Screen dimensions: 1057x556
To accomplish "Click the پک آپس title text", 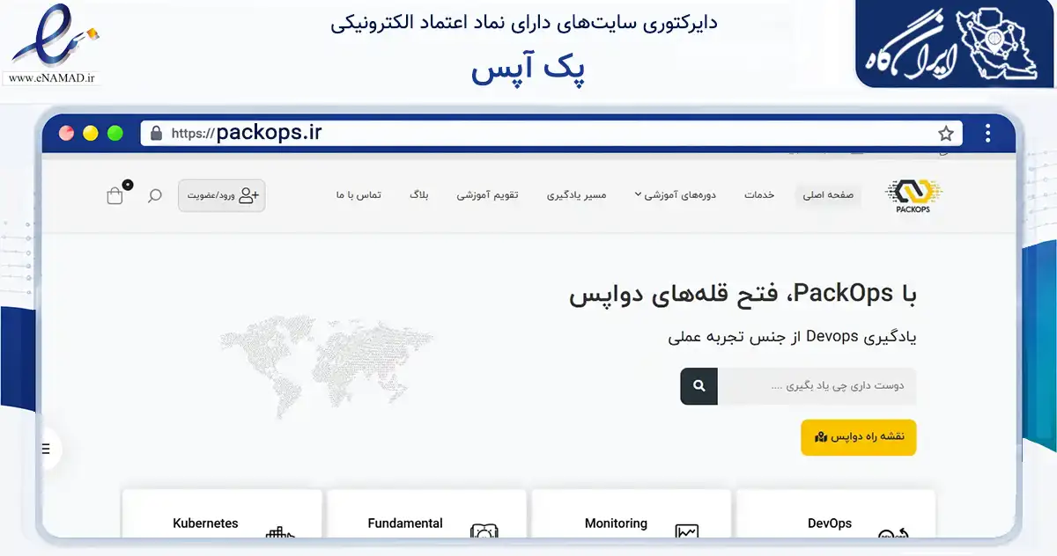I will tap(528, 70).
